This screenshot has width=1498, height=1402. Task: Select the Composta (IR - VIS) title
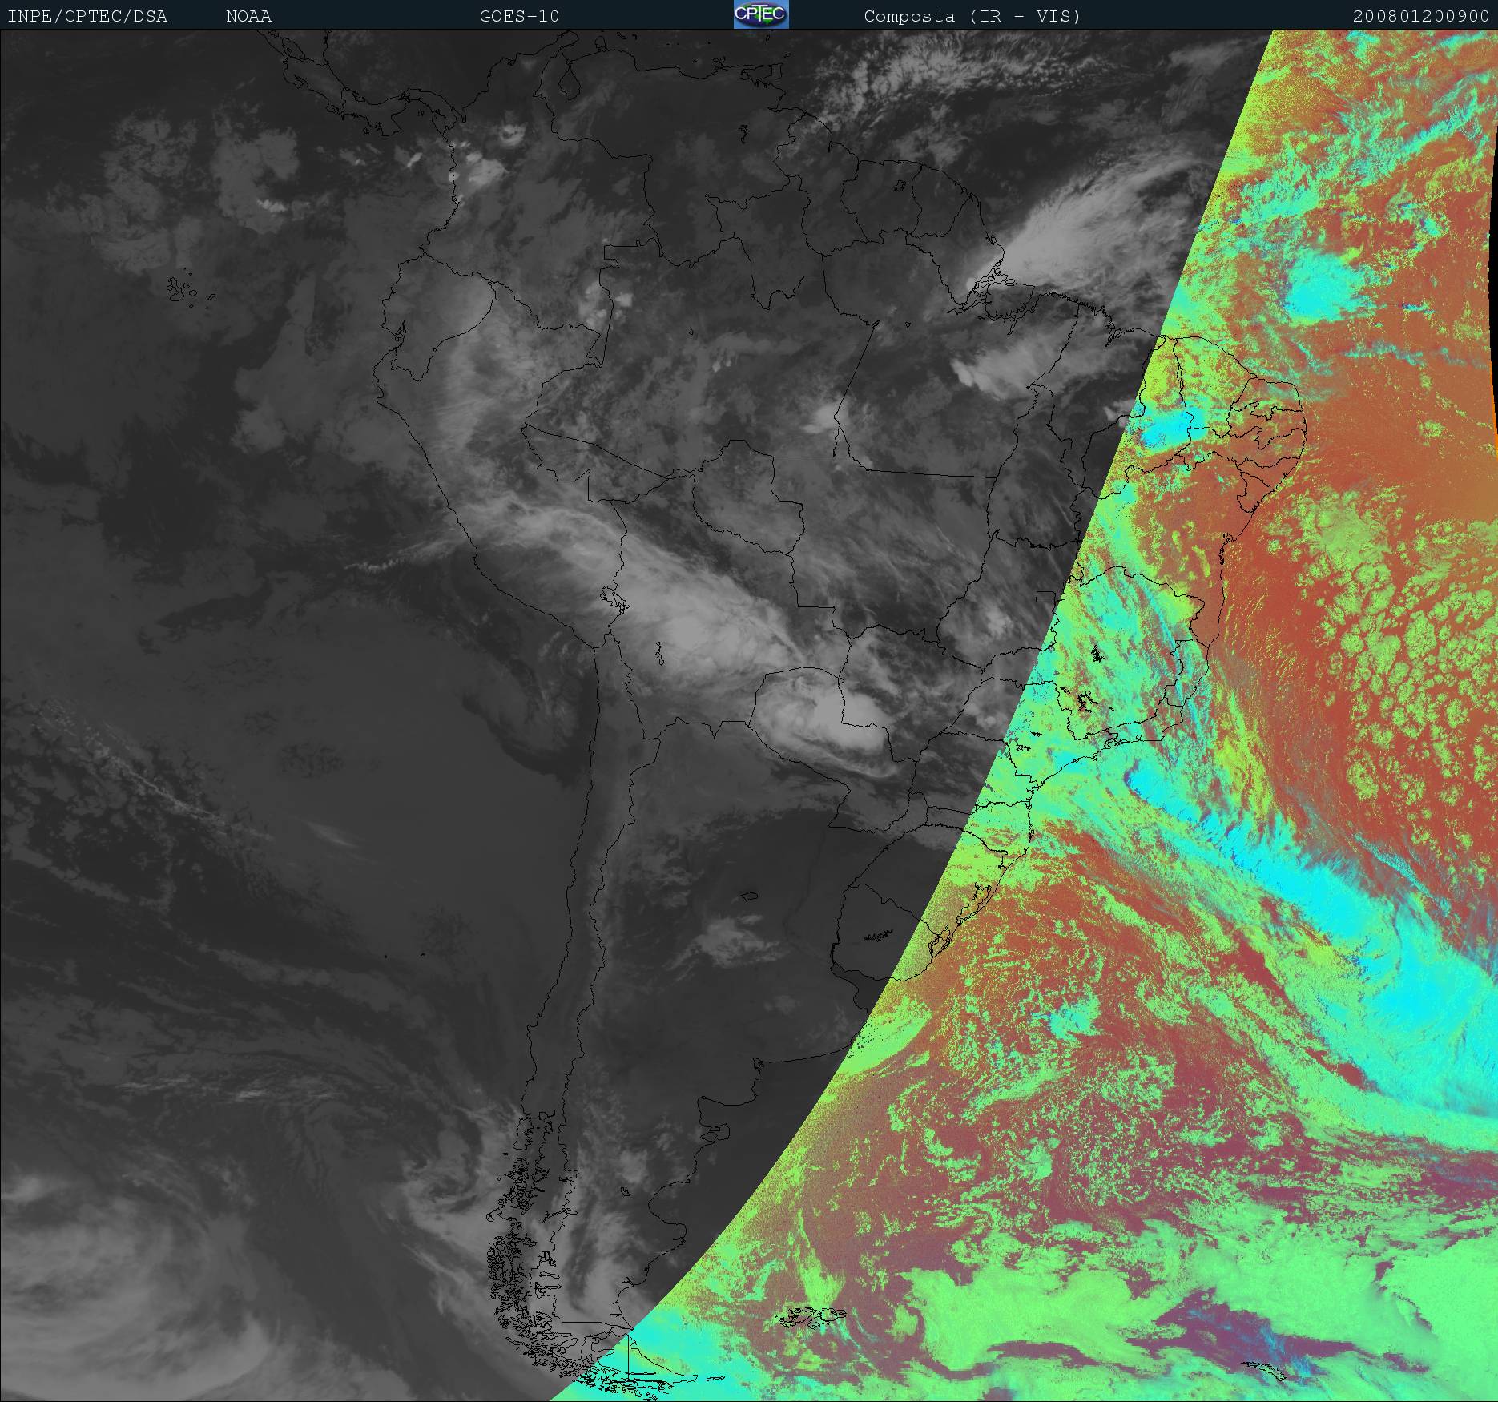[972, 16]
